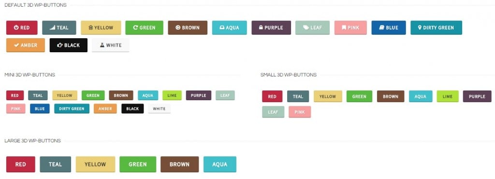Screen dimensions: 495x179
Task: Click the signal bars icon on Teal button
Action: 53,28
